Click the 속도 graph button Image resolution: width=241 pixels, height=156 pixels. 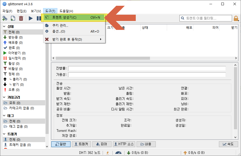coord(228,144)
